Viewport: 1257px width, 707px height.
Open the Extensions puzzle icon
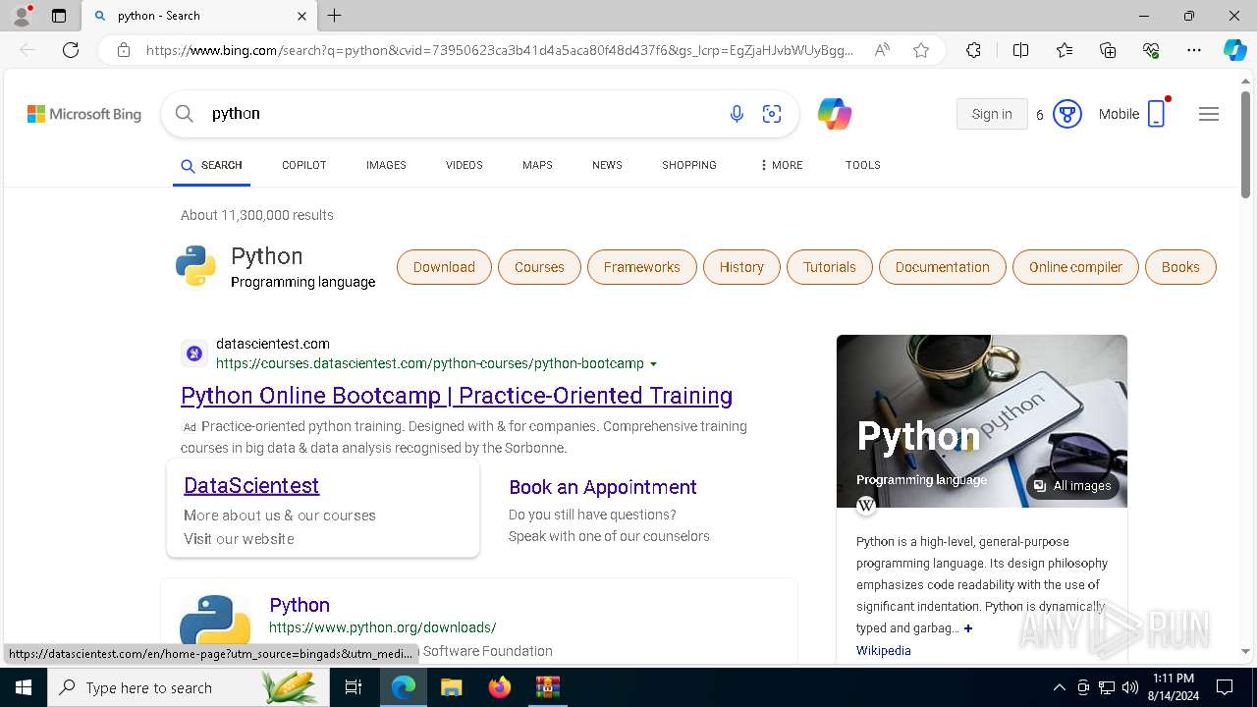click(x=973, y=50)
